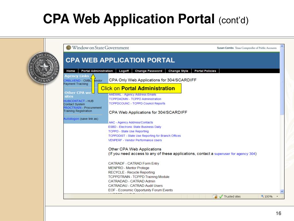Click the superuser for agency 304 link
Image resolution: width=294 pixels, height=221 pixels.
pyautogui.click(x=235, y=154)
